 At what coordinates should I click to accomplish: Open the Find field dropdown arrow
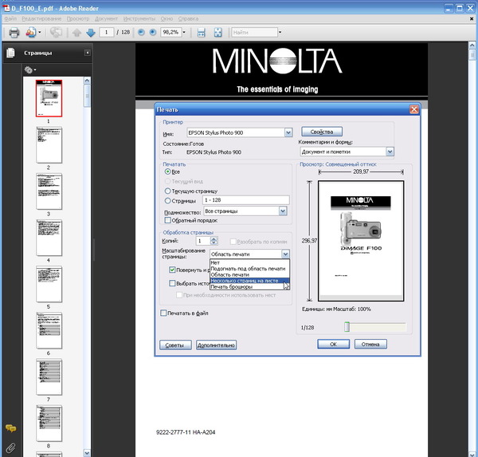click(x=280, y=32)
